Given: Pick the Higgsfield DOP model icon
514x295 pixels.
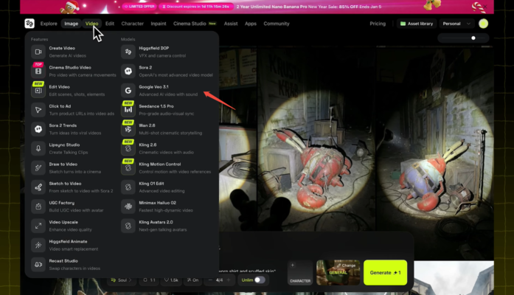Looking at the screenshot, I should coord(128,52).
